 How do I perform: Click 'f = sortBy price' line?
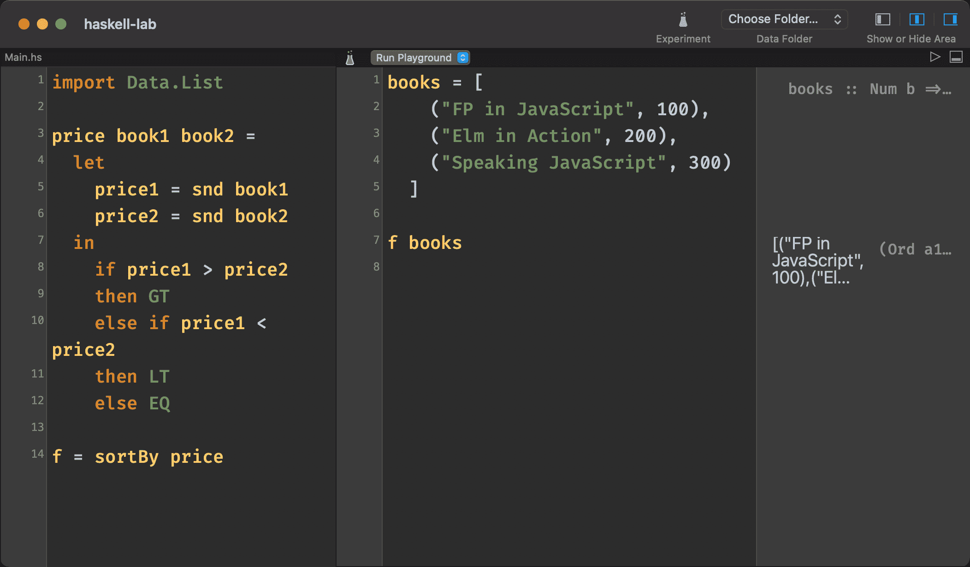coord(137,457)
